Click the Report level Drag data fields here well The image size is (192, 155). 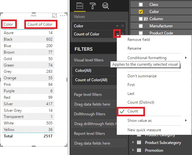[x=99, y=143]
